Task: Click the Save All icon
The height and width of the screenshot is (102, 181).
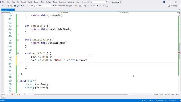Action: [x=18, y=6]
